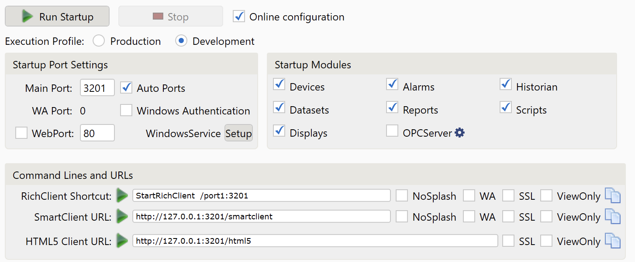635x262 pixels.
Task: Click the Stop button
Action: click(170, 17)
